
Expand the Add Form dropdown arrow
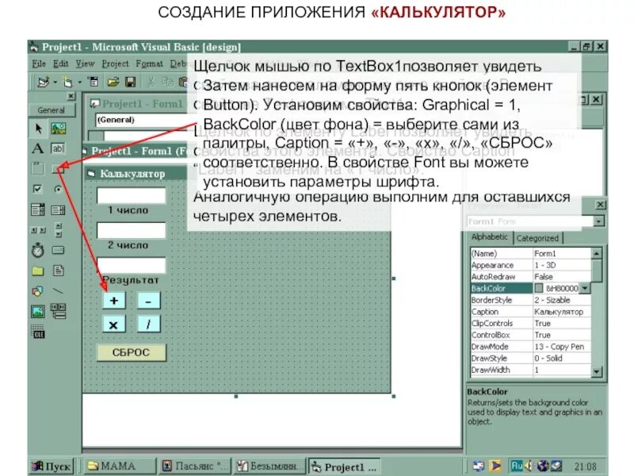coord(80,83)
